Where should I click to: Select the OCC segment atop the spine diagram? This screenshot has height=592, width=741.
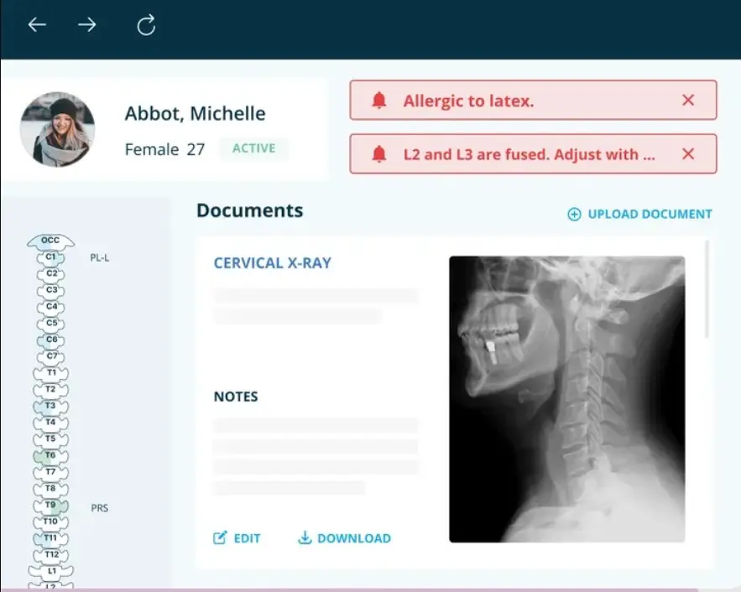point(51,239)
